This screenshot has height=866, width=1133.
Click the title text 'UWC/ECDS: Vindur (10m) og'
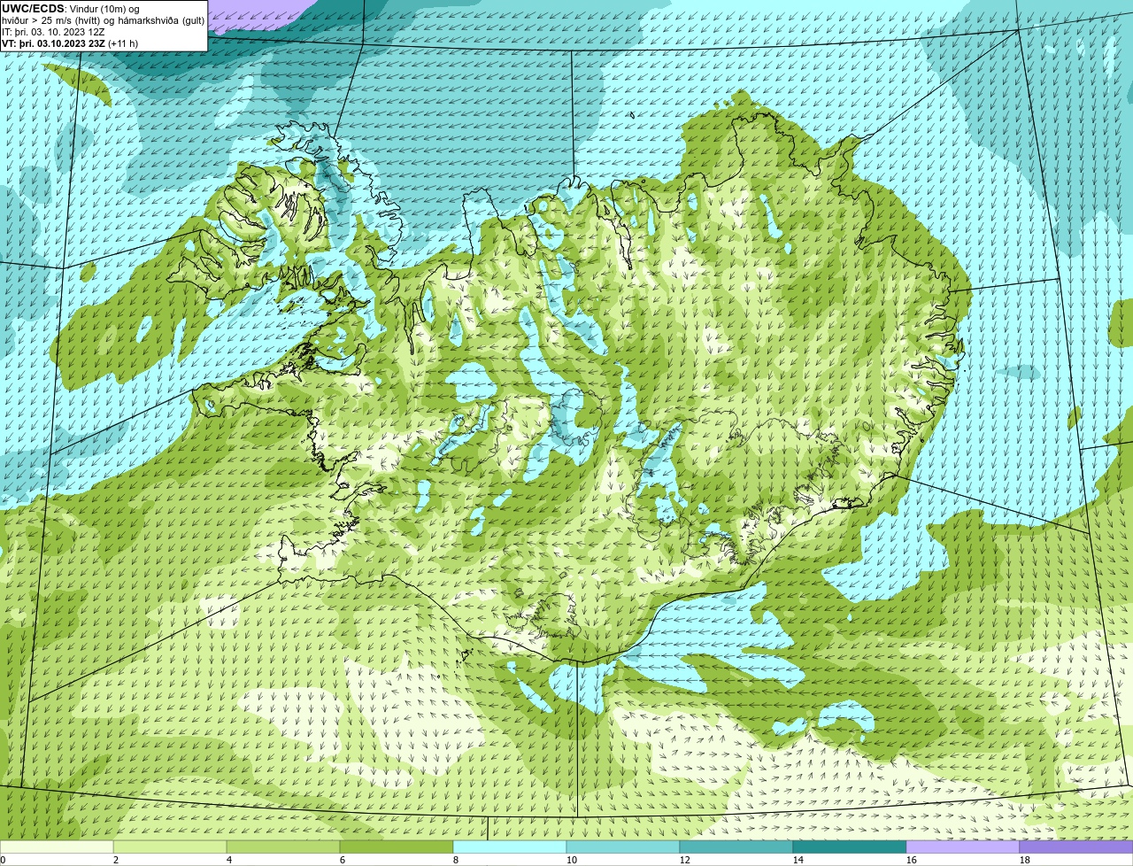[x=71, y=9]
